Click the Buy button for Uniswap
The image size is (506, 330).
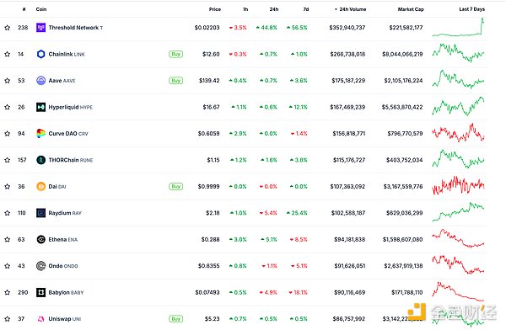[176, 319]
